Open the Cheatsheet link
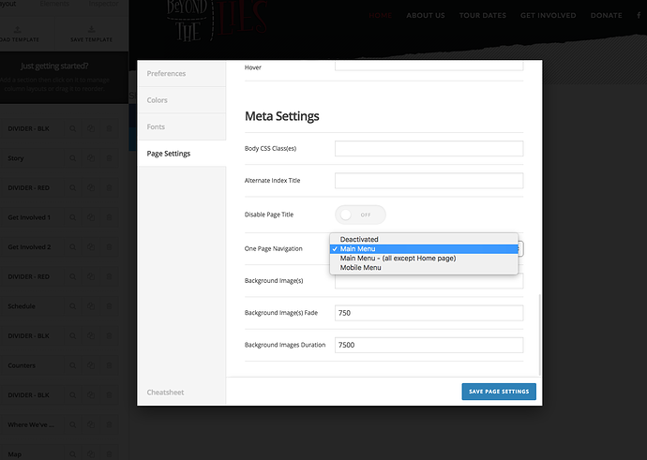The width and height of the screenshot is (647, 460). [x=165, y=393]
